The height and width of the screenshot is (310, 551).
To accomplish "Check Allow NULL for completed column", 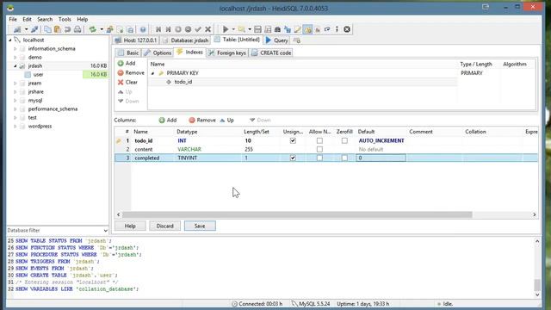I will (319, 158).
